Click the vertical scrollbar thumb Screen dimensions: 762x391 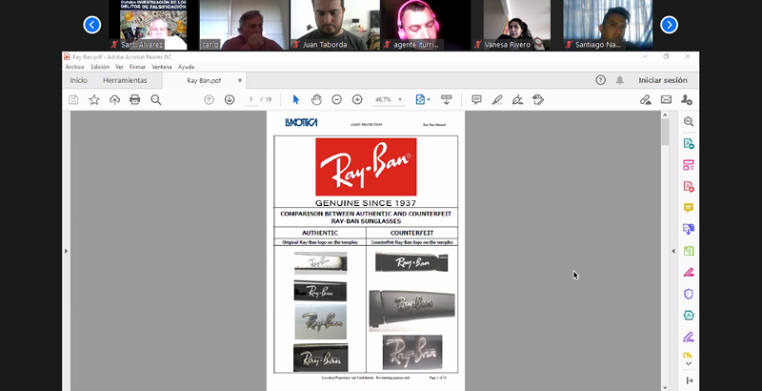point(665,133)
